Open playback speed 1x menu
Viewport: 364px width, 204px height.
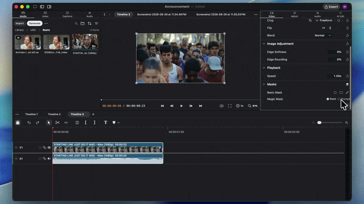click(240, 106)
